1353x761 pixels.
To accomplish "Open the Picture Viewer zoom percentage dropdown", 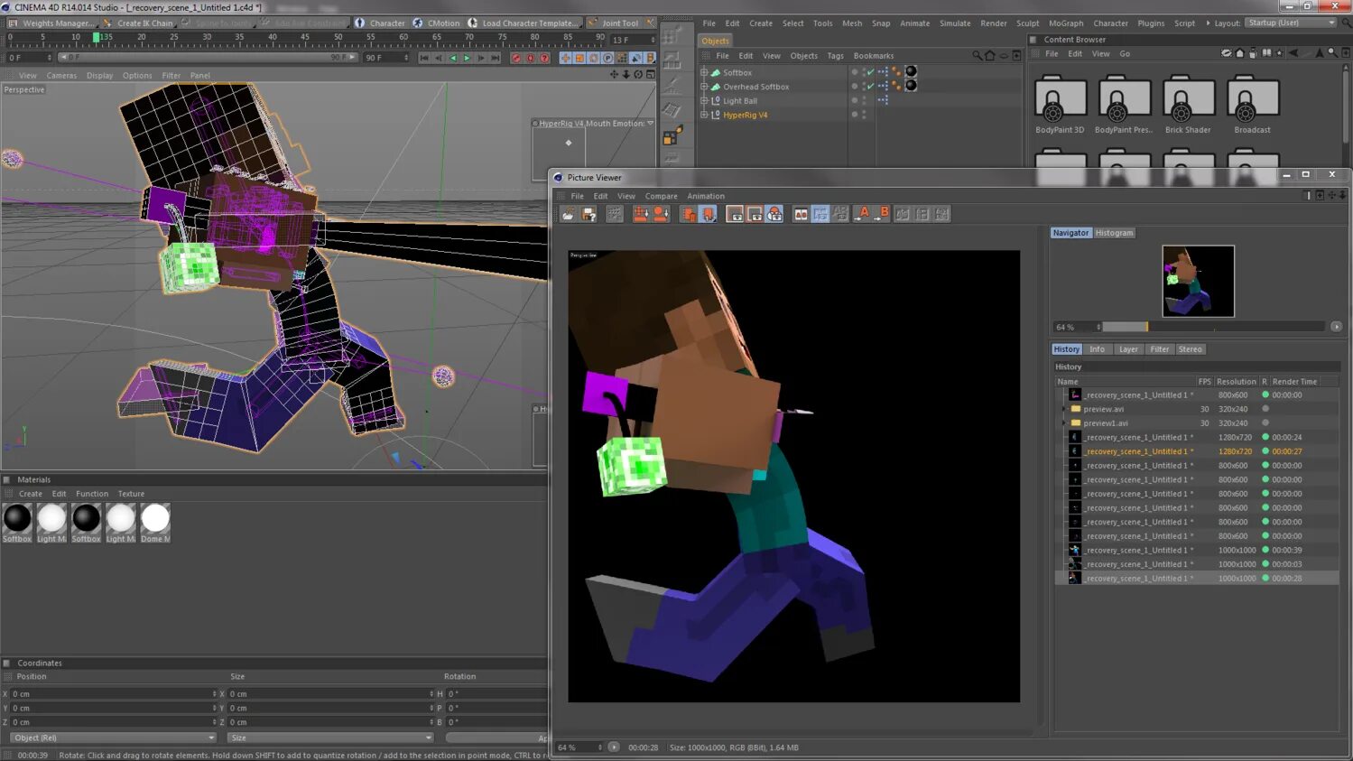I will (579, 747).
